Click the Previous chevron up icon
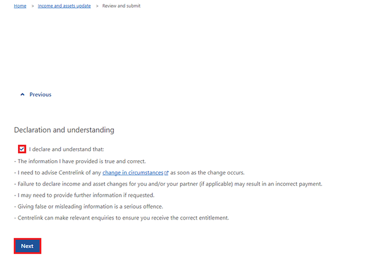This screenshot has width=390, height=261. pyautogui.click(x=23, y=95)
